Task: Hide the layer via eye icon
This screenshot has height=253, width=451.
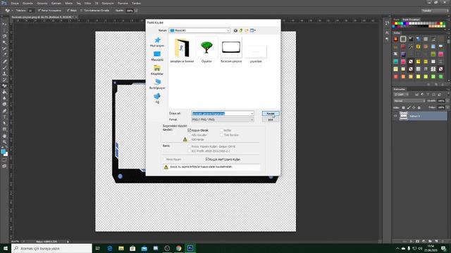Action: pyautogui.click(x=395, y=116)
